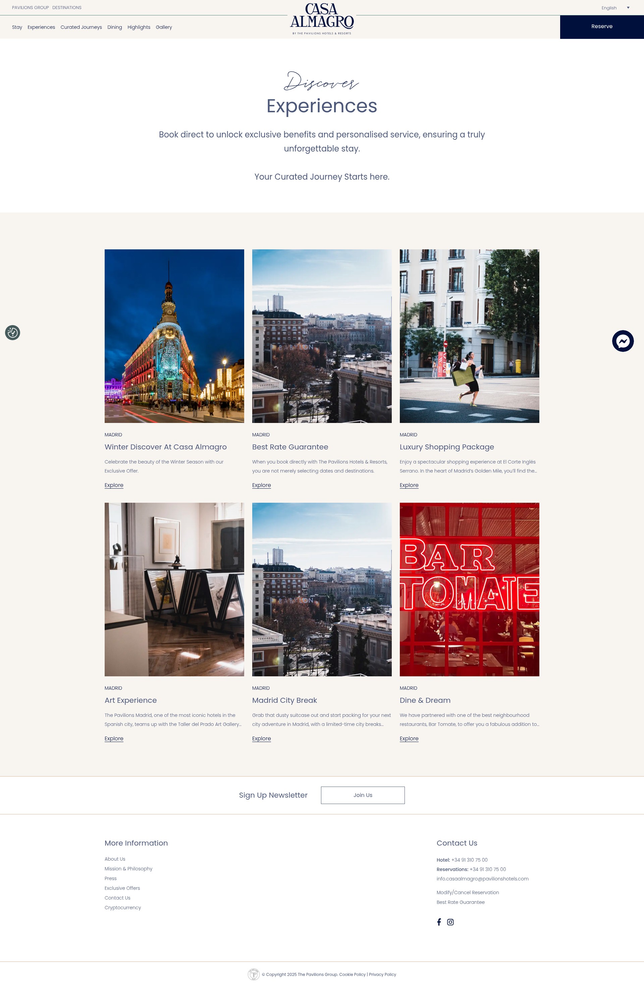Screen dimensions: 644x987
Task: Explore the Art Experience offer
Action: pos(114,739)
